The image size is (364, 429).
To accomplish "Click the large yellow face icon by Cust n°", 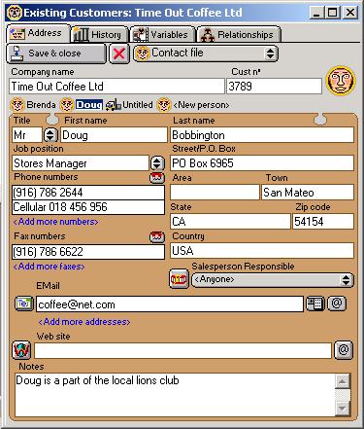I will 341,81.
